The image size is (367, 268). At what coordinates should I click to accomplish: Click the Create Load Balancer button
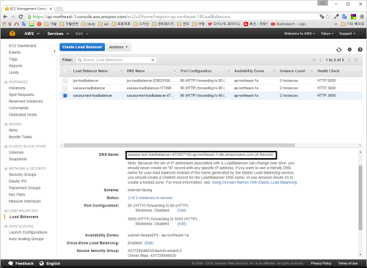82,47
